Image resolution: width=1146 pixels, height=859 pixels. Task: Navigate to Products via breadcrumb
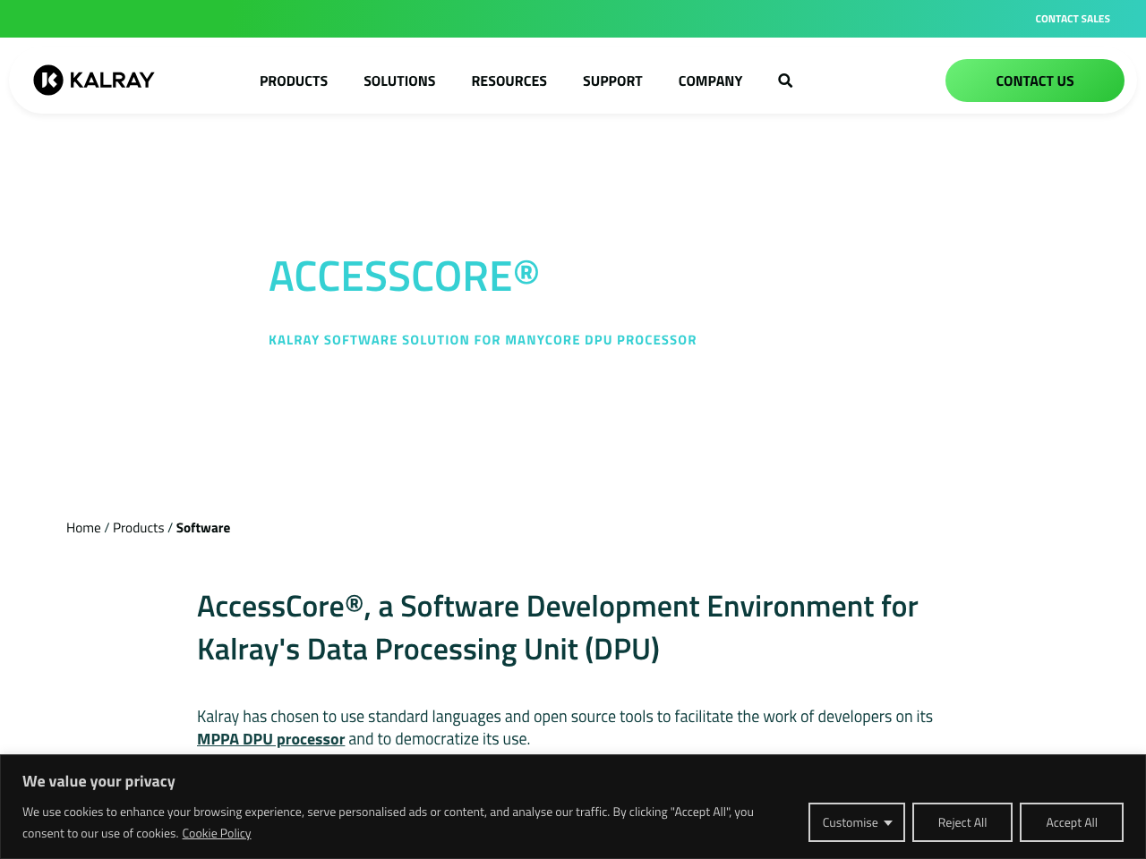[x=138, y=526]
